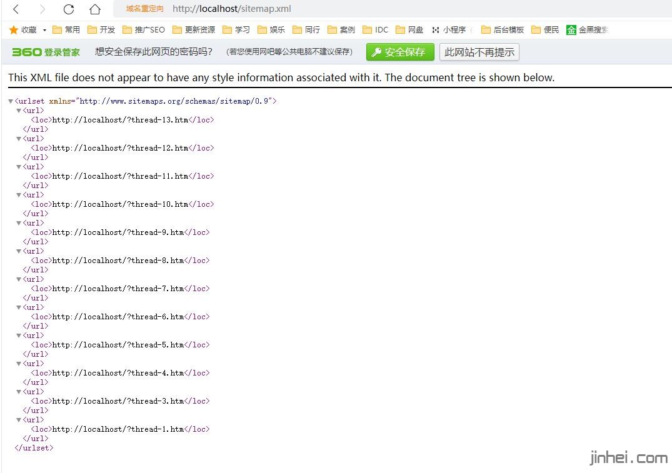Image resolution: width=672 pixels, height=473 pixels.
Task: Open the favorites star icon
Action: [14, 30]
